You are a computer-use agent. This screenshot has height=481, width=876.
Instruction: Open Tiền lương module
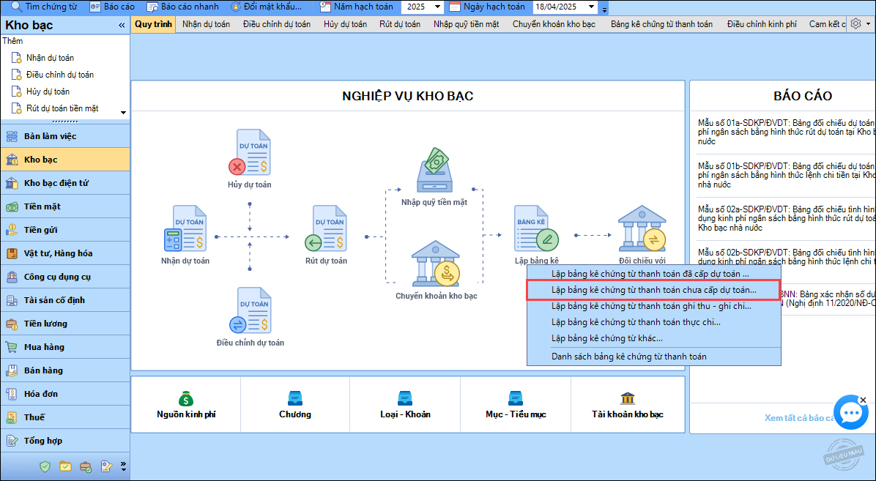click(x=64, y=324)
